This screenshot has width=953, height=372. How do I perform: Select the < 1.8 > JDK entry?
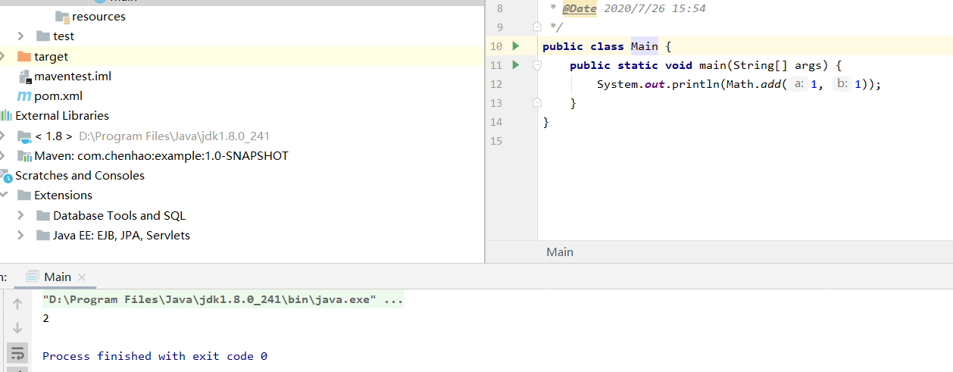click(x=54, y=136)
